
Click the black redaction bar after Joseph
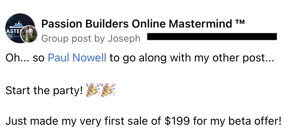(x=212, y=36)
